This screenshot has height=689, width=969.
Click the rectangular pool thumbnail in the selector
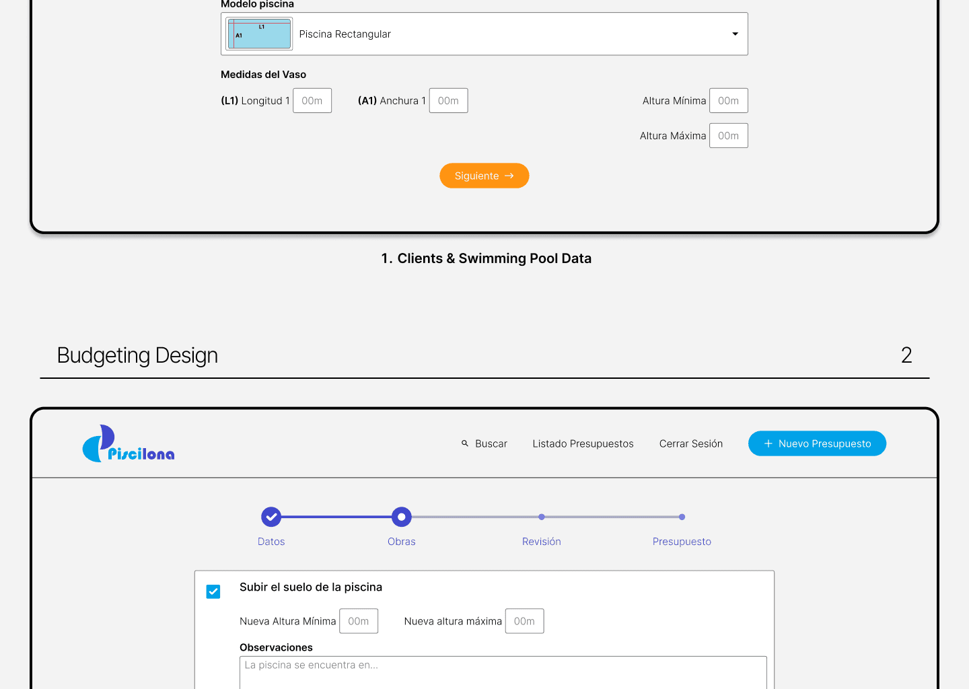click(259, 34)
